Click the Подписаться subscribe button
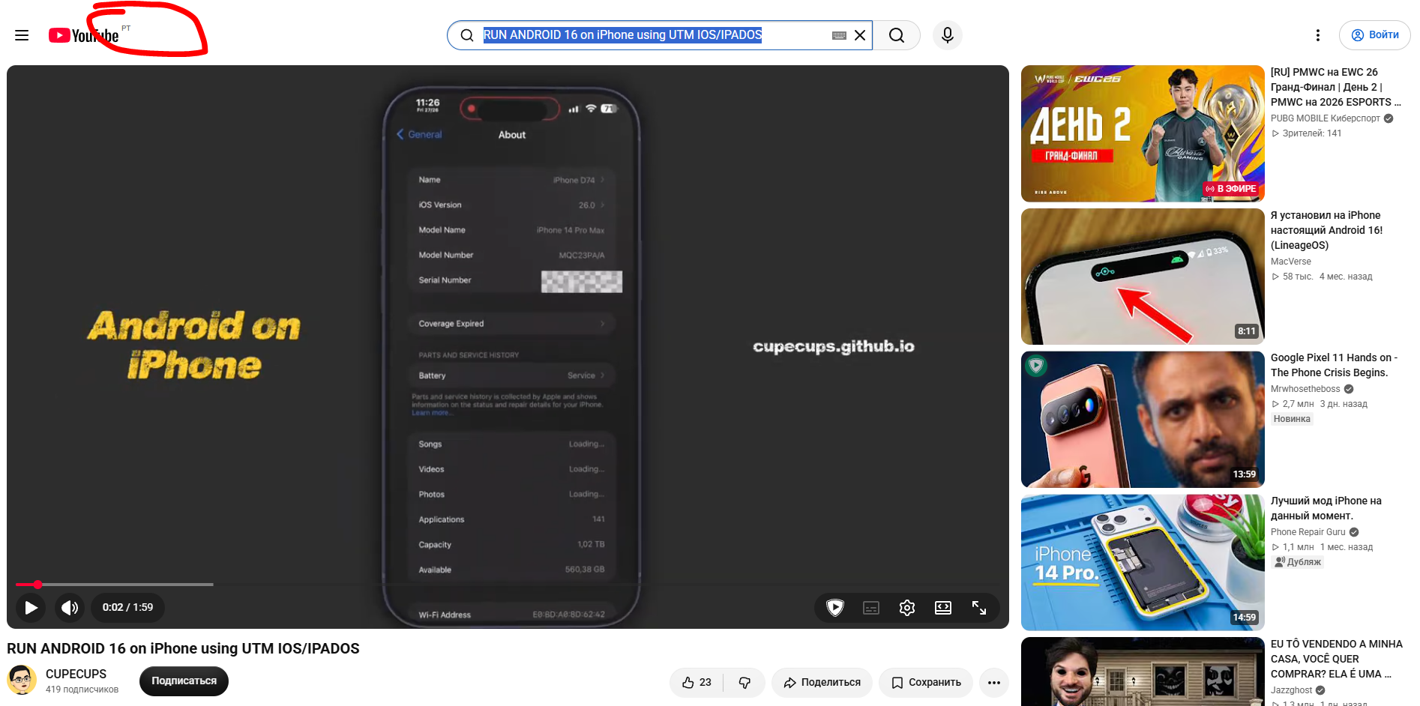 coord(184,681)
